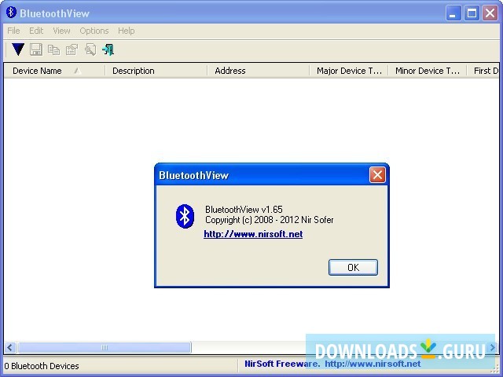Image resolution: width=503 pixels, height=377 pixels.
Task: Open the Help menu
Action: tap(126, 31)
